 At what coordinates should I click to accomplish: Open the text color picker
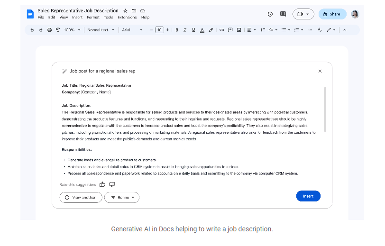[x=202, y=30]
